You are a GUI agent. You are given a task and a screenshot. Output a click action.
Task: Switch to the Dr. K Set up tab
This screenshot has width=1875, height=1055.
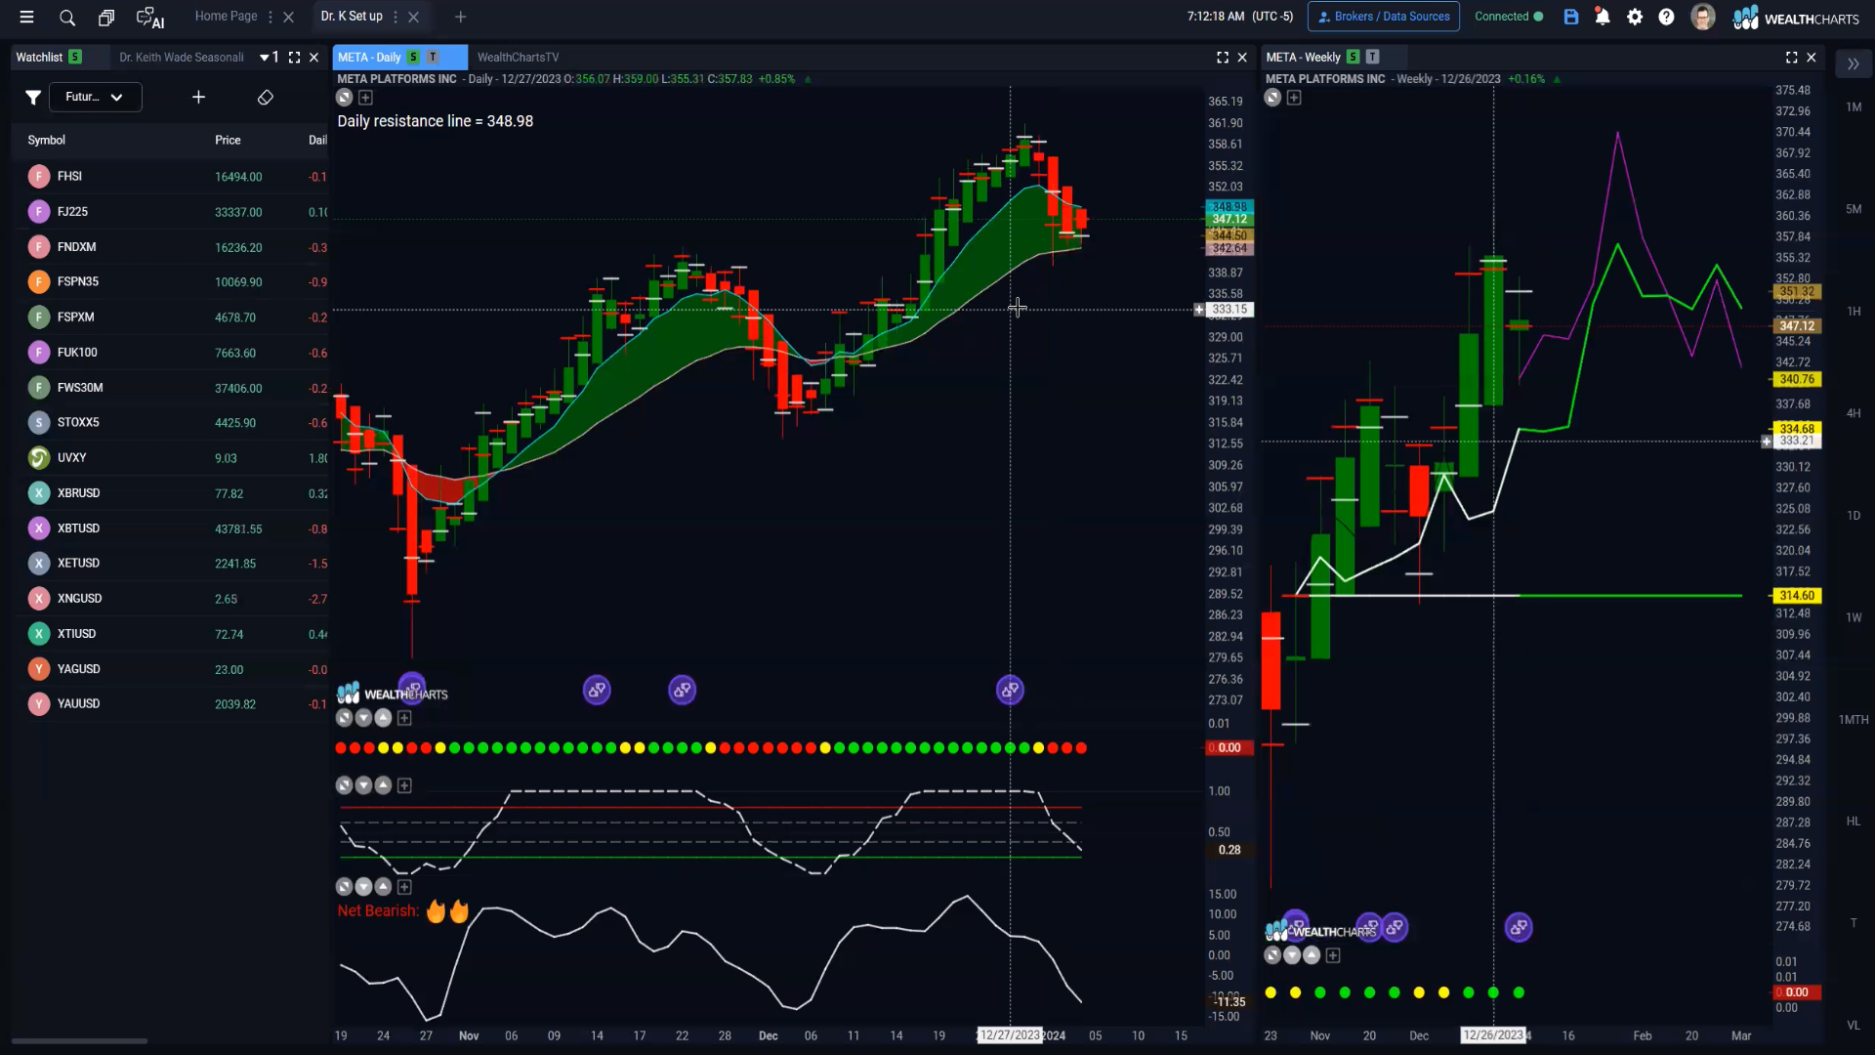click(352, 17)
